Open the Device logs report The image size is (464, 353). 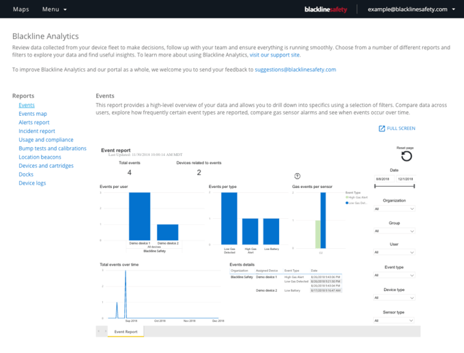click(32, 183)
